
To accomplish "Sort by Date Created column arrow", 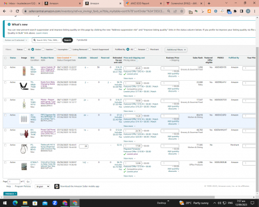I will (70, 58).
